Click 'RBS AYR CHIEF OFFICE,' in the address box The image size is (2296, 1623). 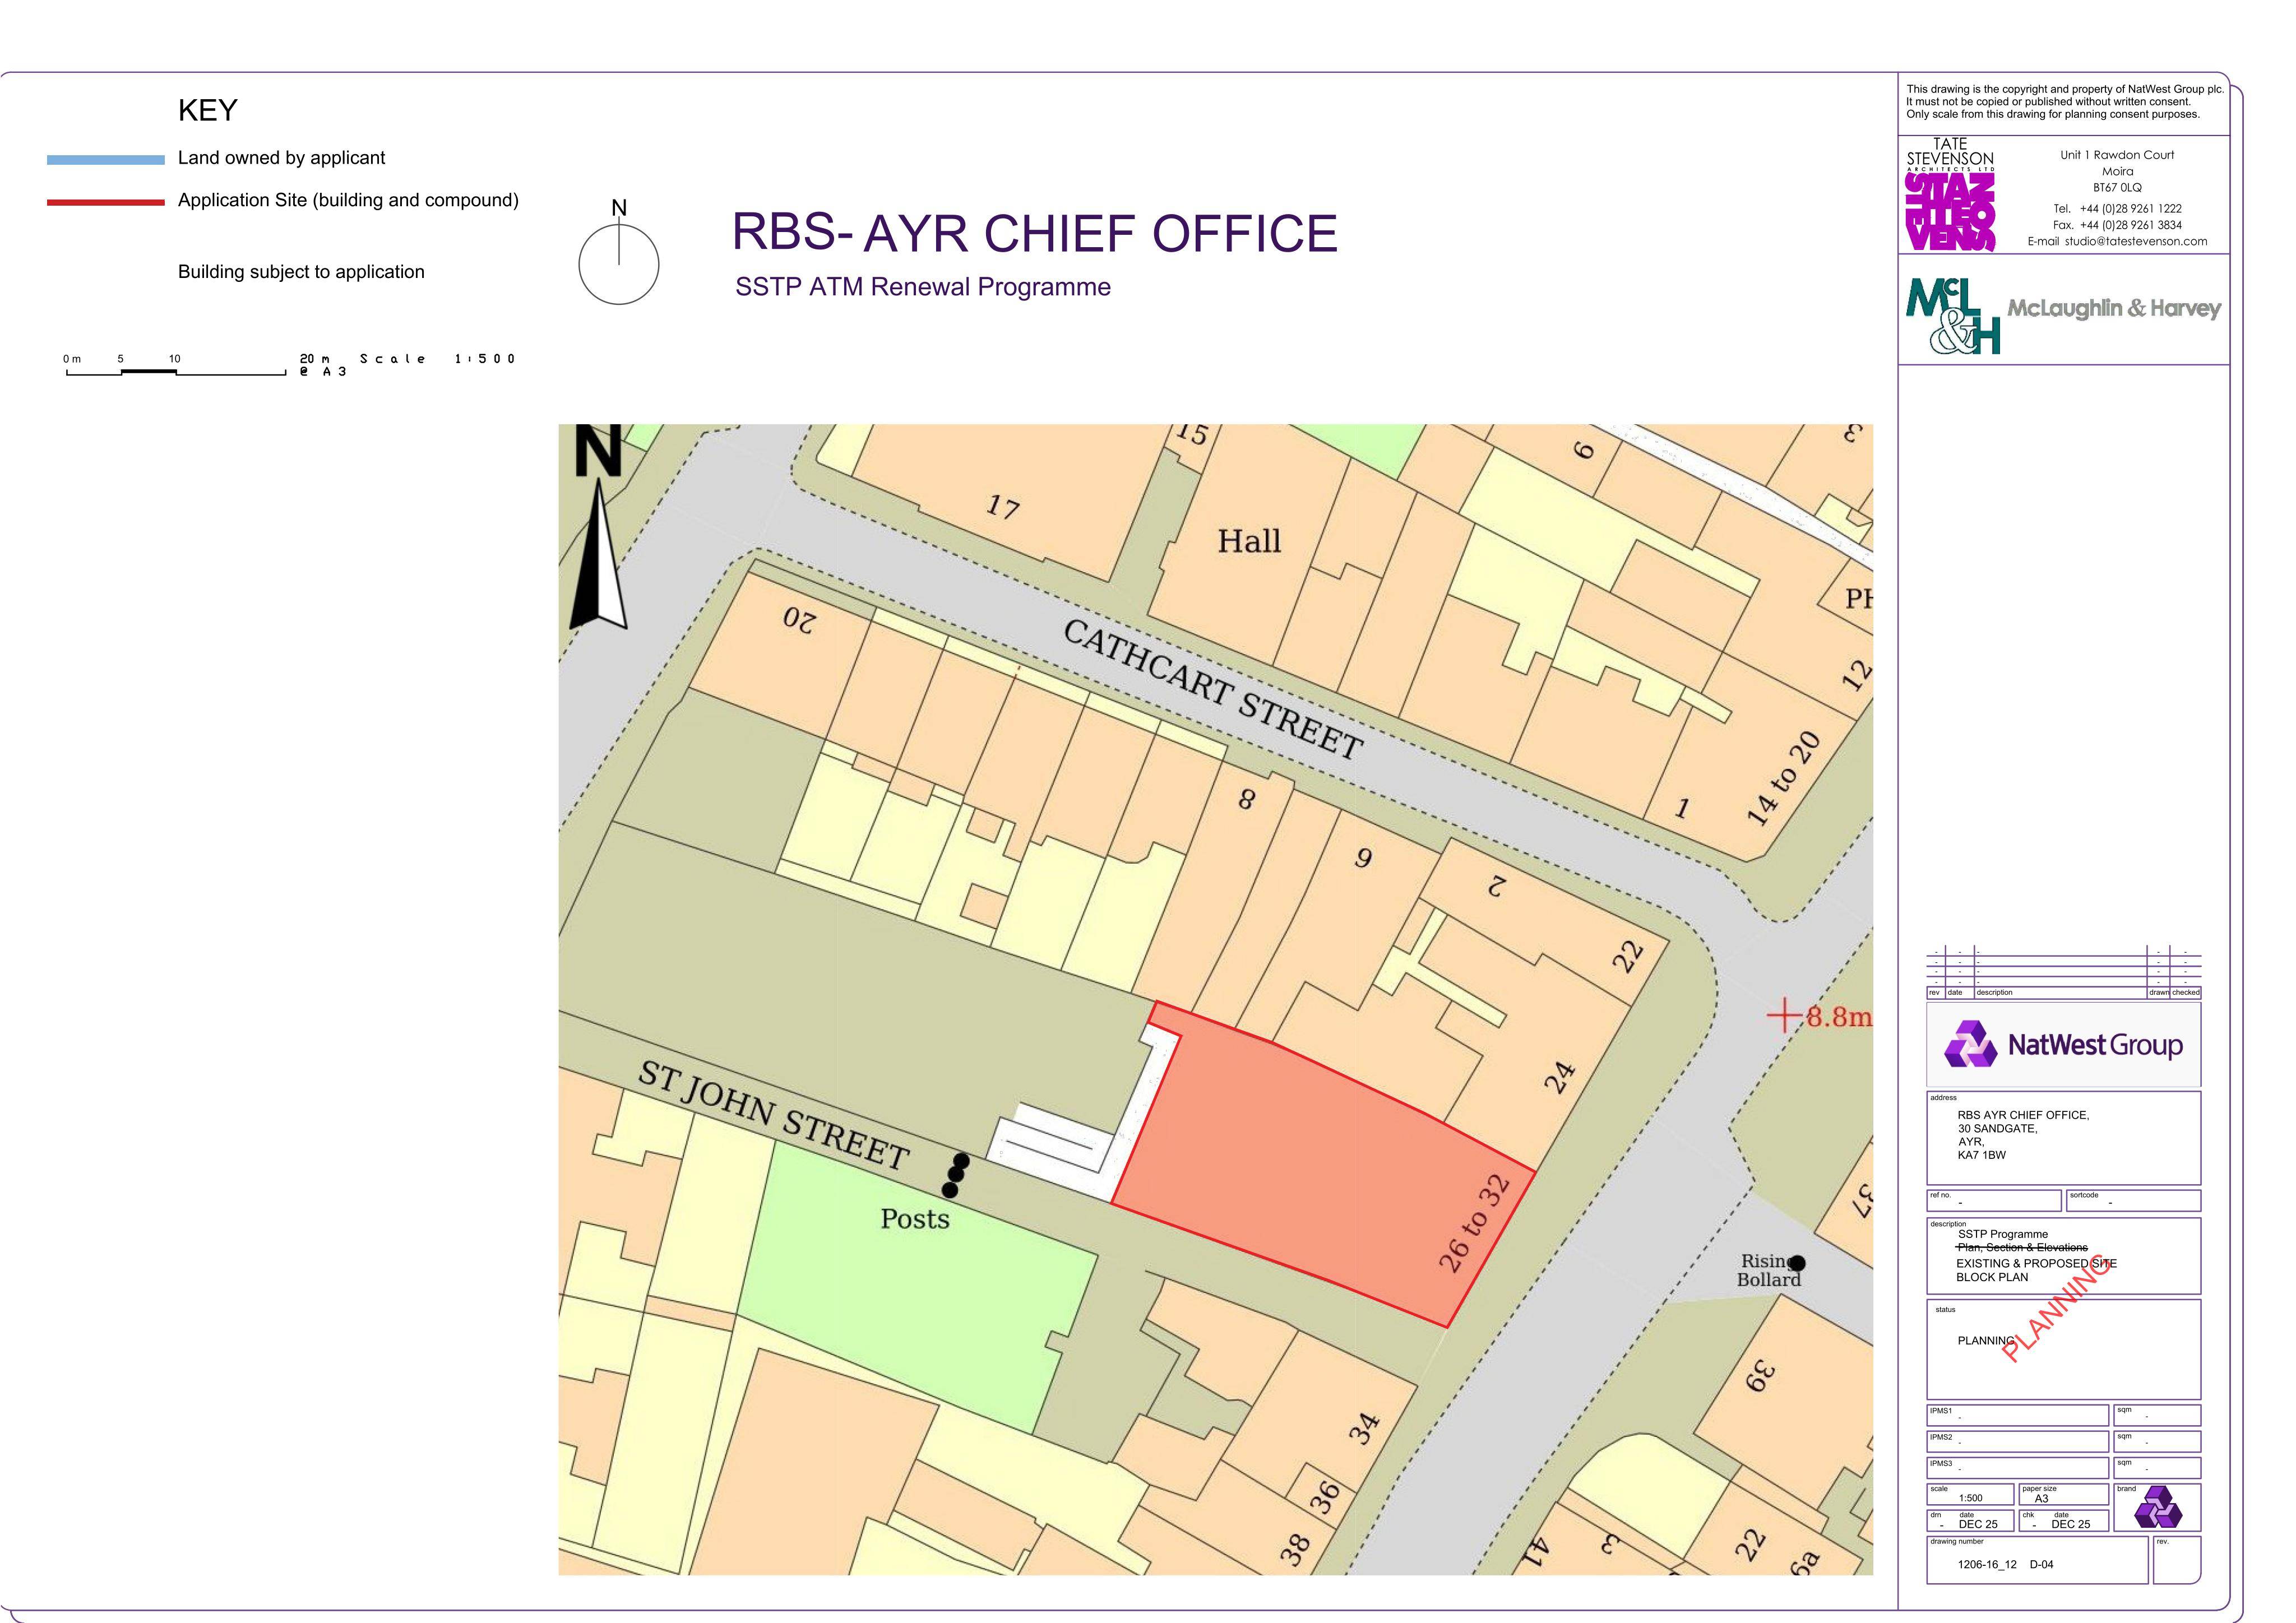2023,1115
